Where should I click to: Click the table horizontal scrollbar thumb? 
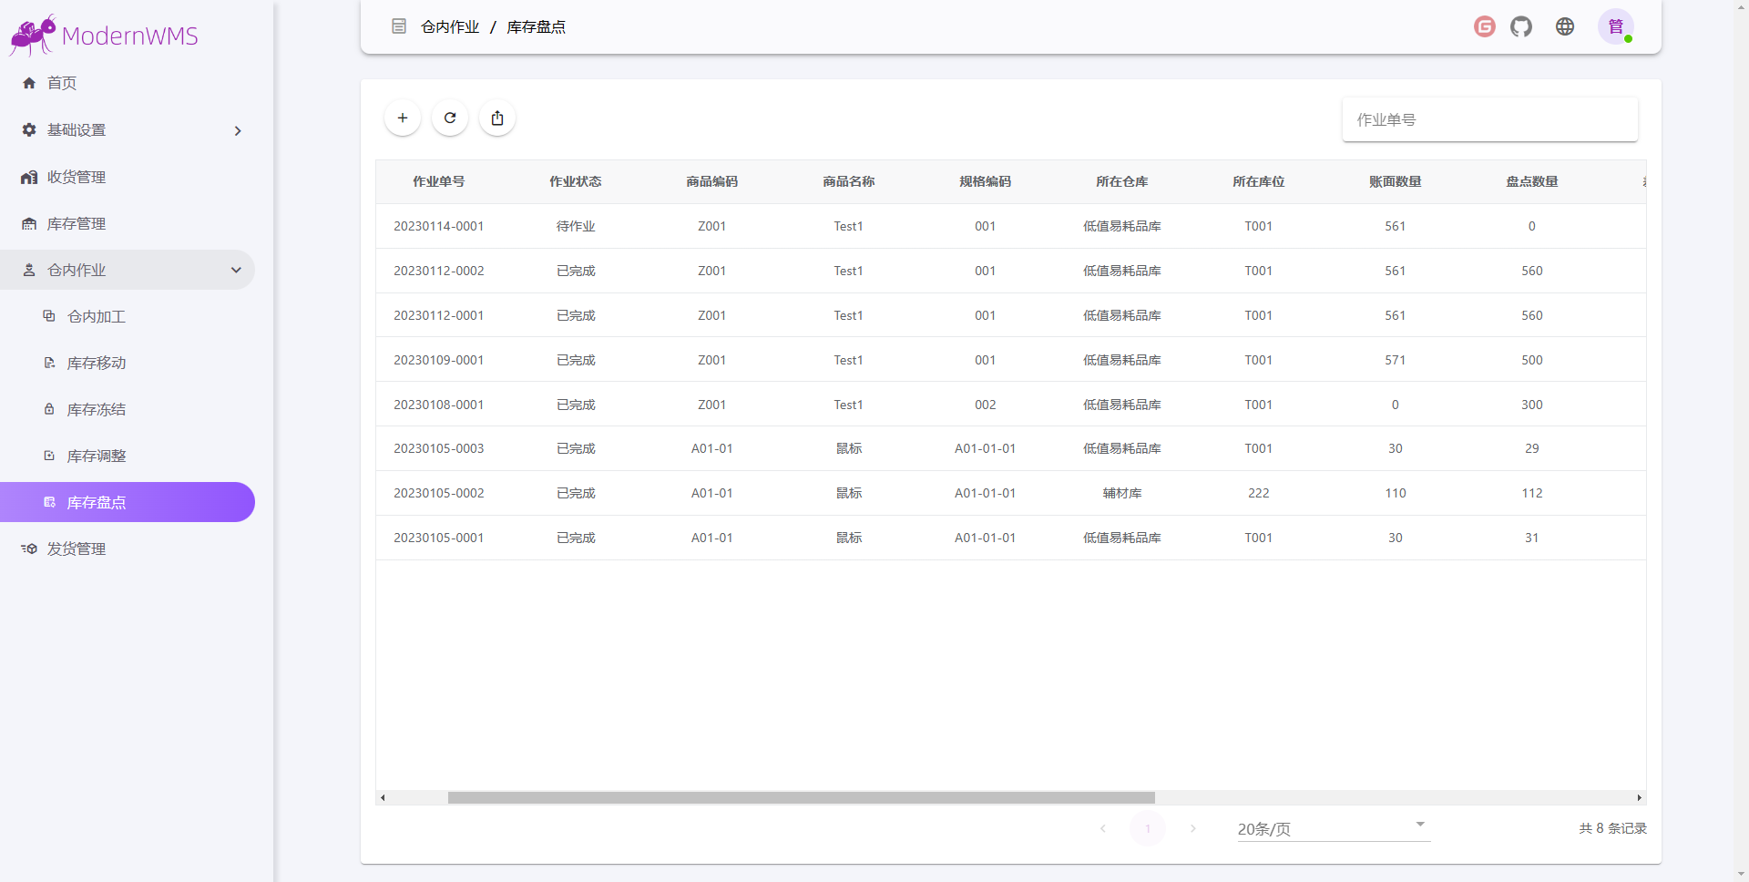pyautogui.click(x=801, y=797)
